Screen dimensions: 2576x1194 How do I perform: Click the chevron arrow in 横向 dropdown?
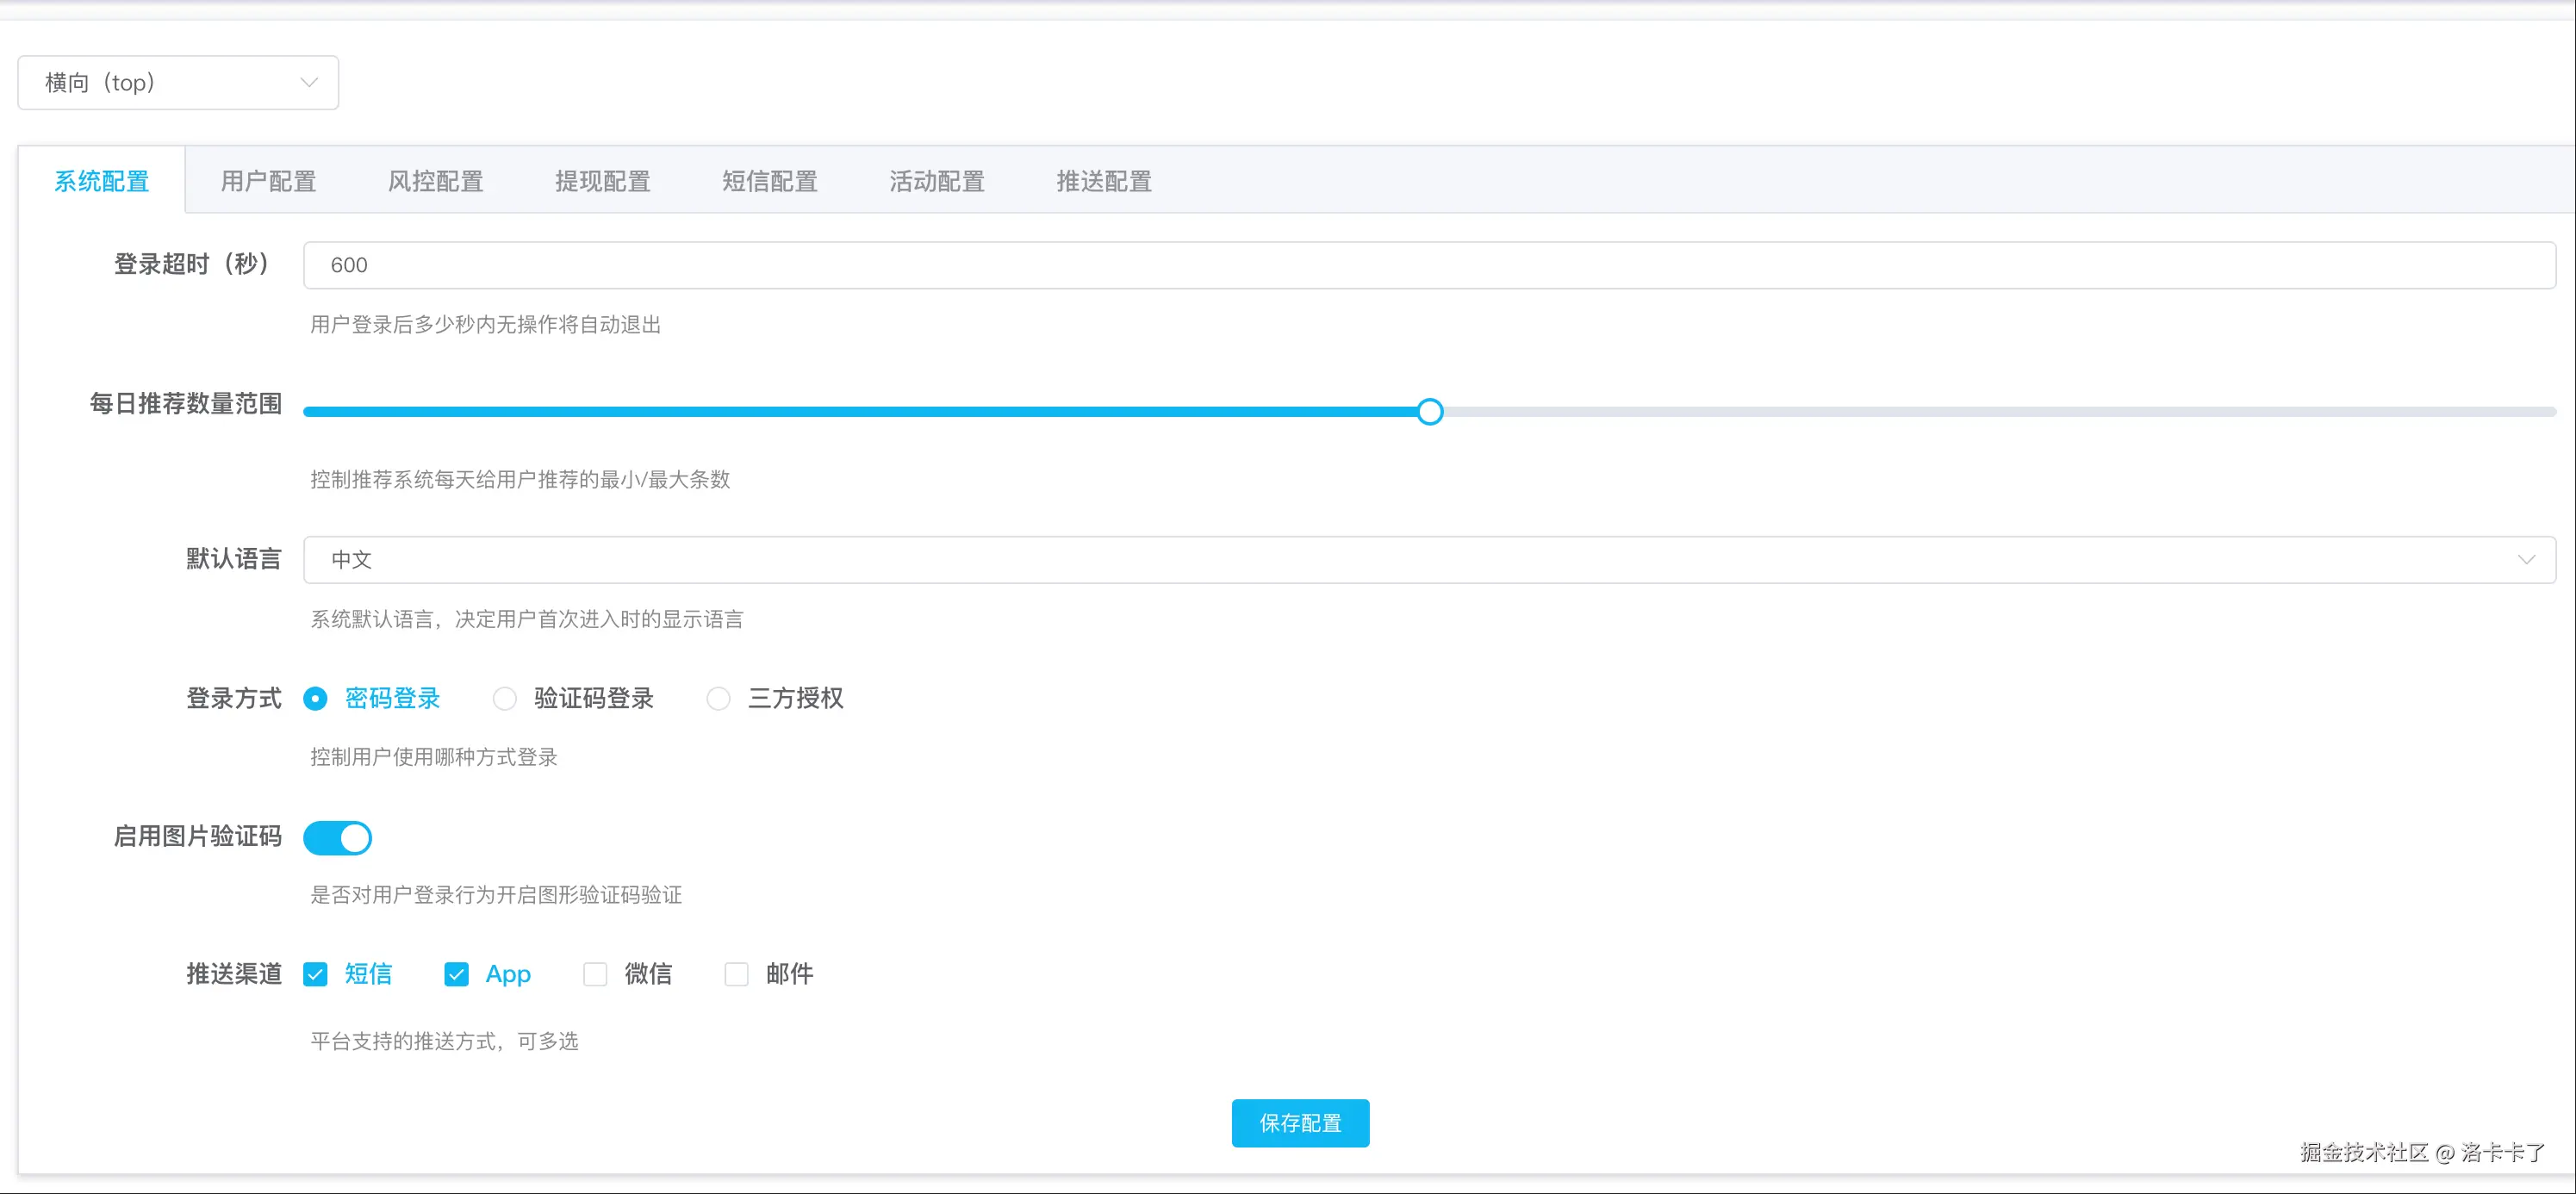click(x=309, y=83)
